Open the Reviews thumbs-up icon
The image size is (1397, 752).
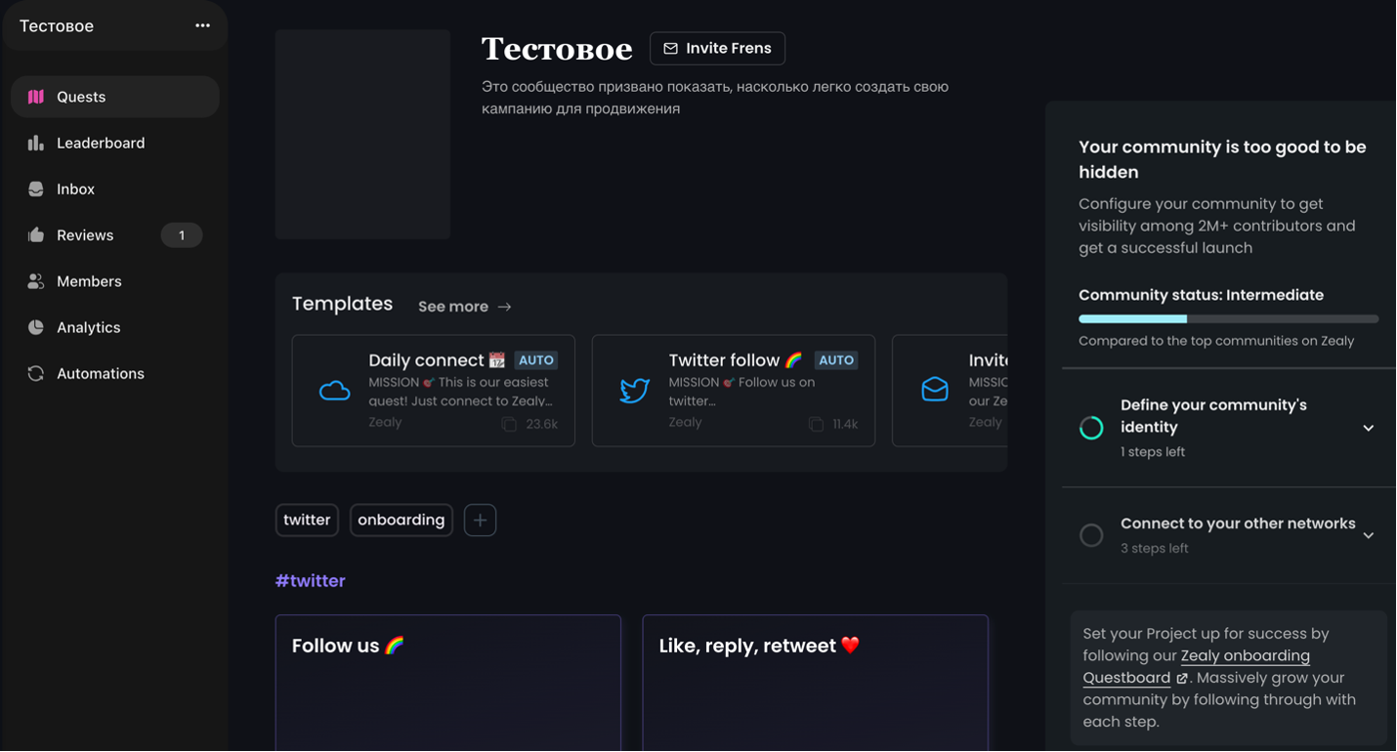[x=36, y=234]
